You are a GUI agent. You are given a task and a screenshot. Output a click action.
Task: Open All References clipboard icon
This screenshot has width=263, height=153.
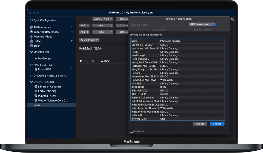tap(32, 27)
